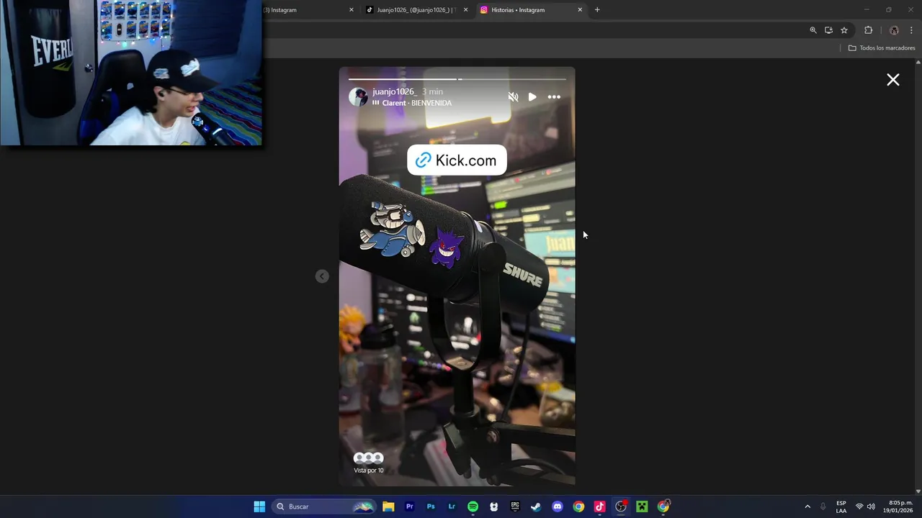Open the Chrome taskbar icon right of Minecraft
This screenshot has height=518, width=922.
(663, 506)
